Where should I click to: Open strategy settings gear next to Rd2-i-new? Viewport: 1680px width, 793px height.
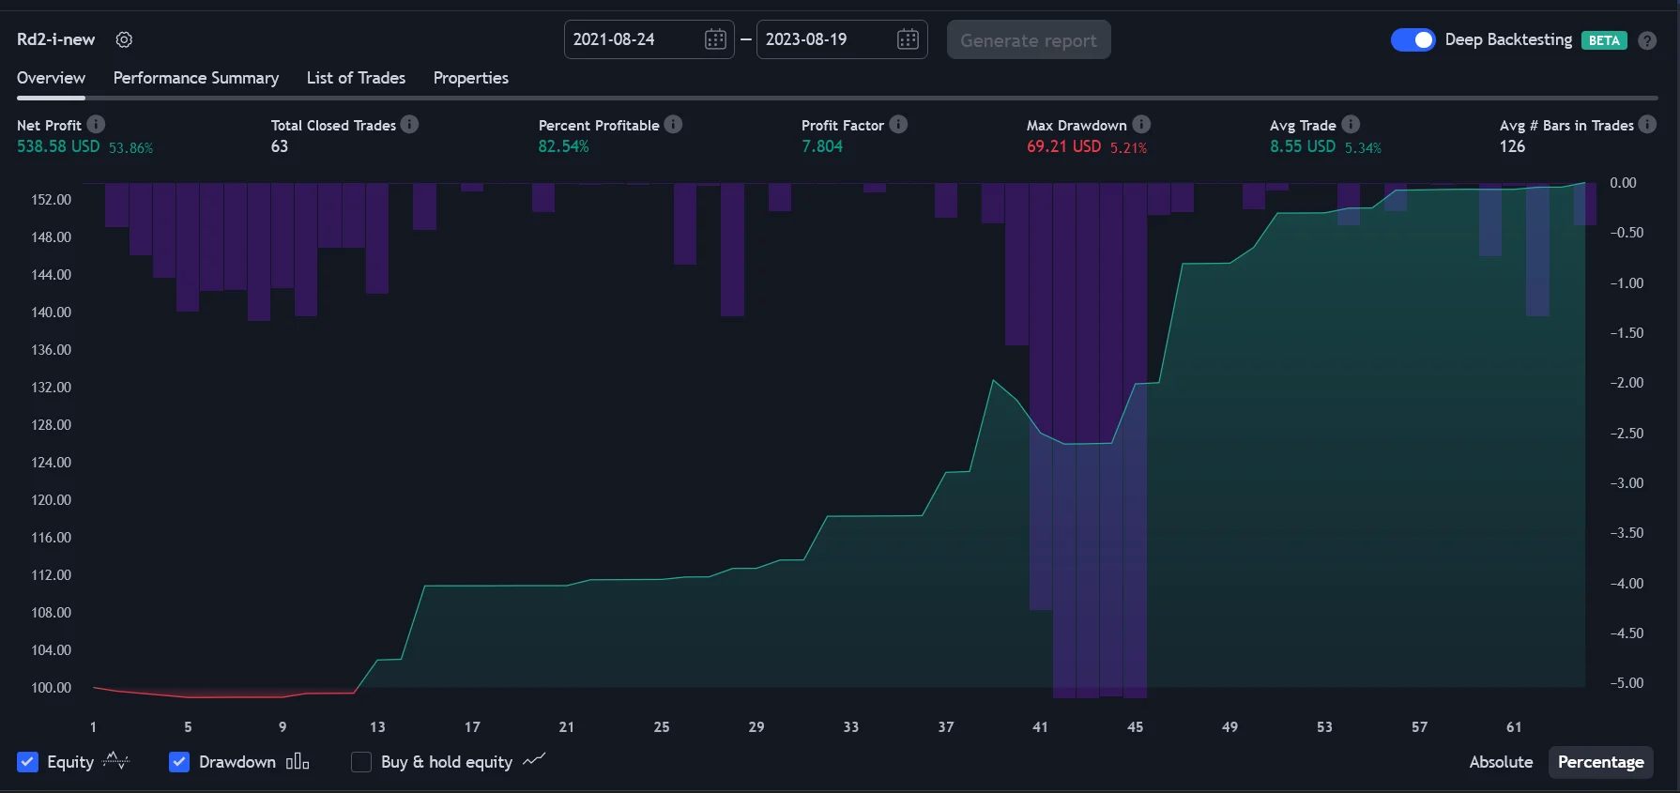(124, 39)
